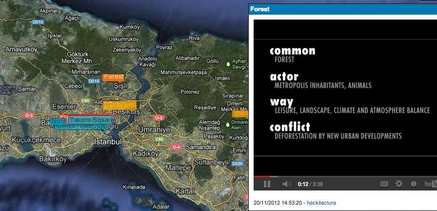Click the D010 road shield near Cebeci

click(94, 81)
